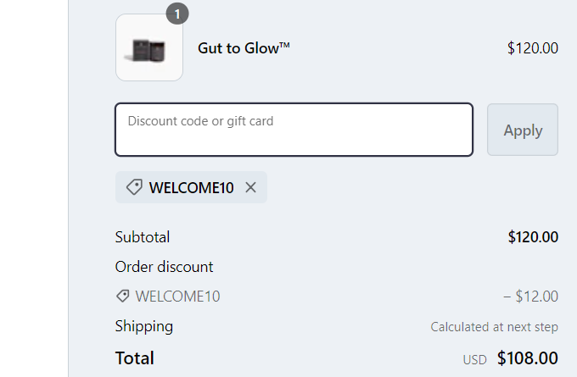The image size is (577, 377).
Task: Click the WELCOME10 text under Order discount
Action: pyautogui.click(x=177, y=297)
